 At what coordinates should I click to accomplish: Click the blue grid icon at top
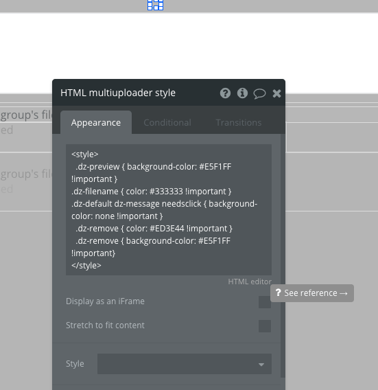tap(155, 5)
